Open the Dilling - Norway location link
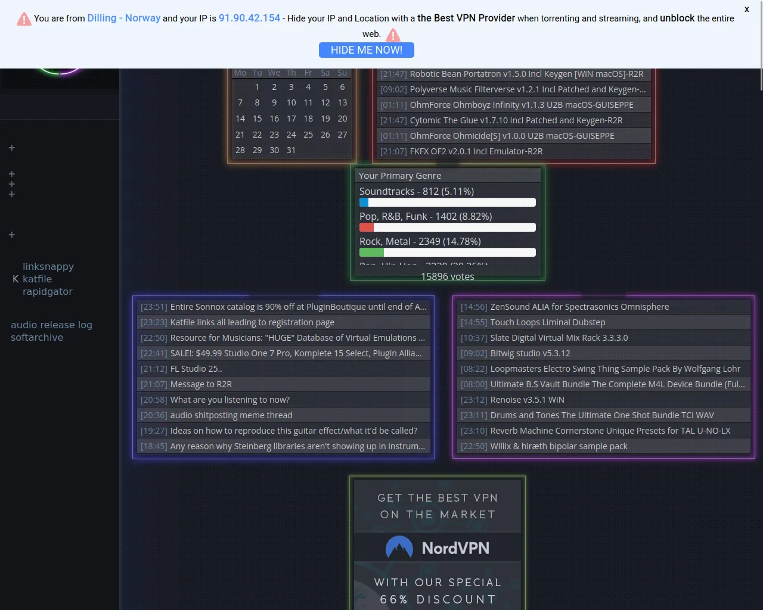Screen dimensions: 763x610 (124, 18)
